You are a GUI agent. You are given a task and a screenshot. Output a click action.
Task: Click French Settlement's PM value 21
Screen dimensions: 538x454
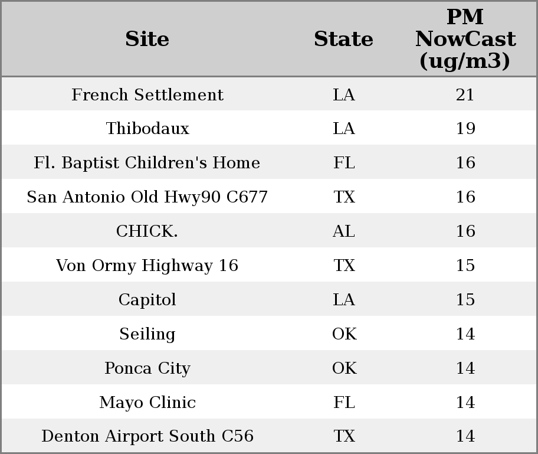465,95
